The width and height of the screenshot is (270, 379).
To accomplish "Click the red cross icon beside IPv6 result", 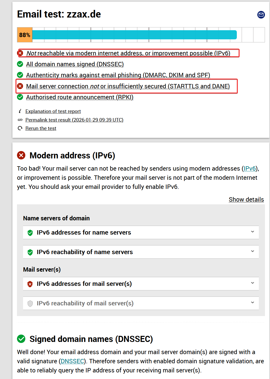I will click(20, 53).
